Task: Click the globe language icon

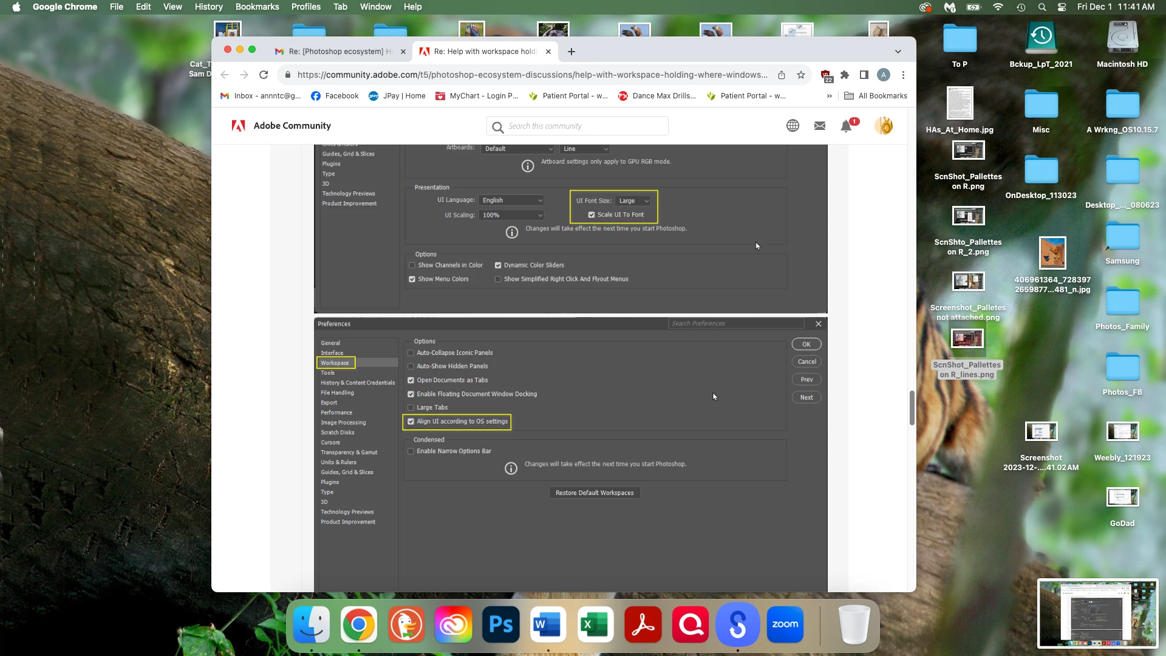Action: (x=793, y=126)
